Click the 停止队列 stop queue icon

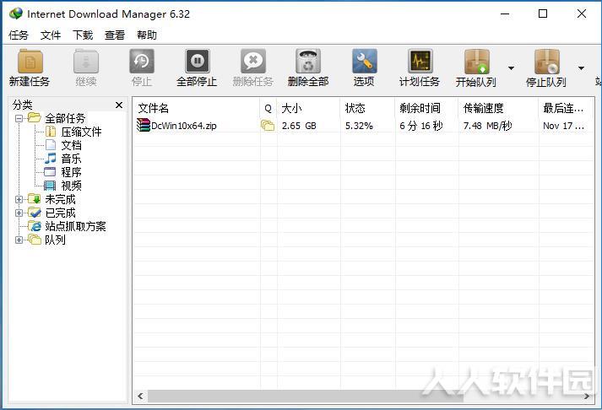coord(547,61)
